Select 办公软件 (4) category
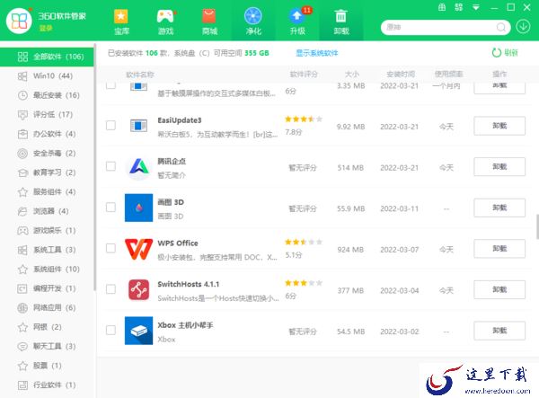This screenshot has width=539, height=398. pos(47,134)
